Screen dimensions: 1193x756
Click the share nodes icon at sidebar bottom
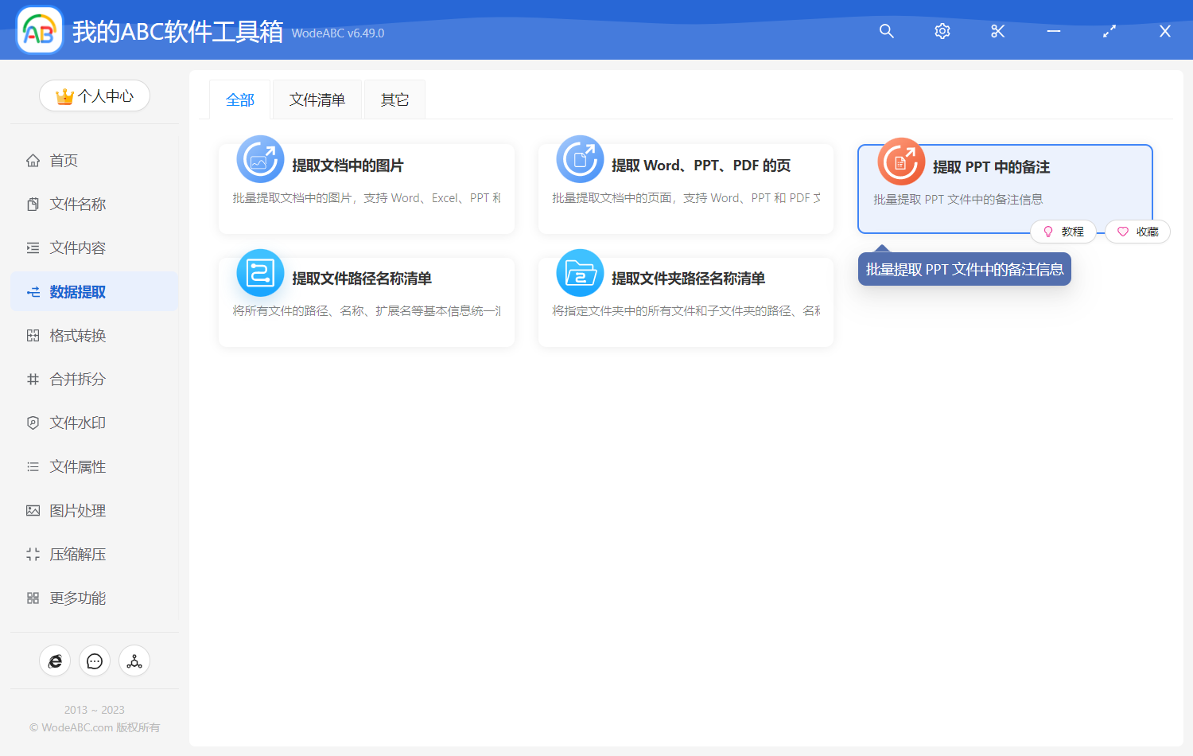pos(134,661)
